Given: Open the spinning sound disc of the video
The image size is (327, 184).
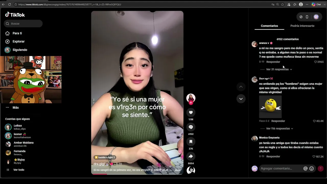Looking at the screenshot, I should click(191, 170).
